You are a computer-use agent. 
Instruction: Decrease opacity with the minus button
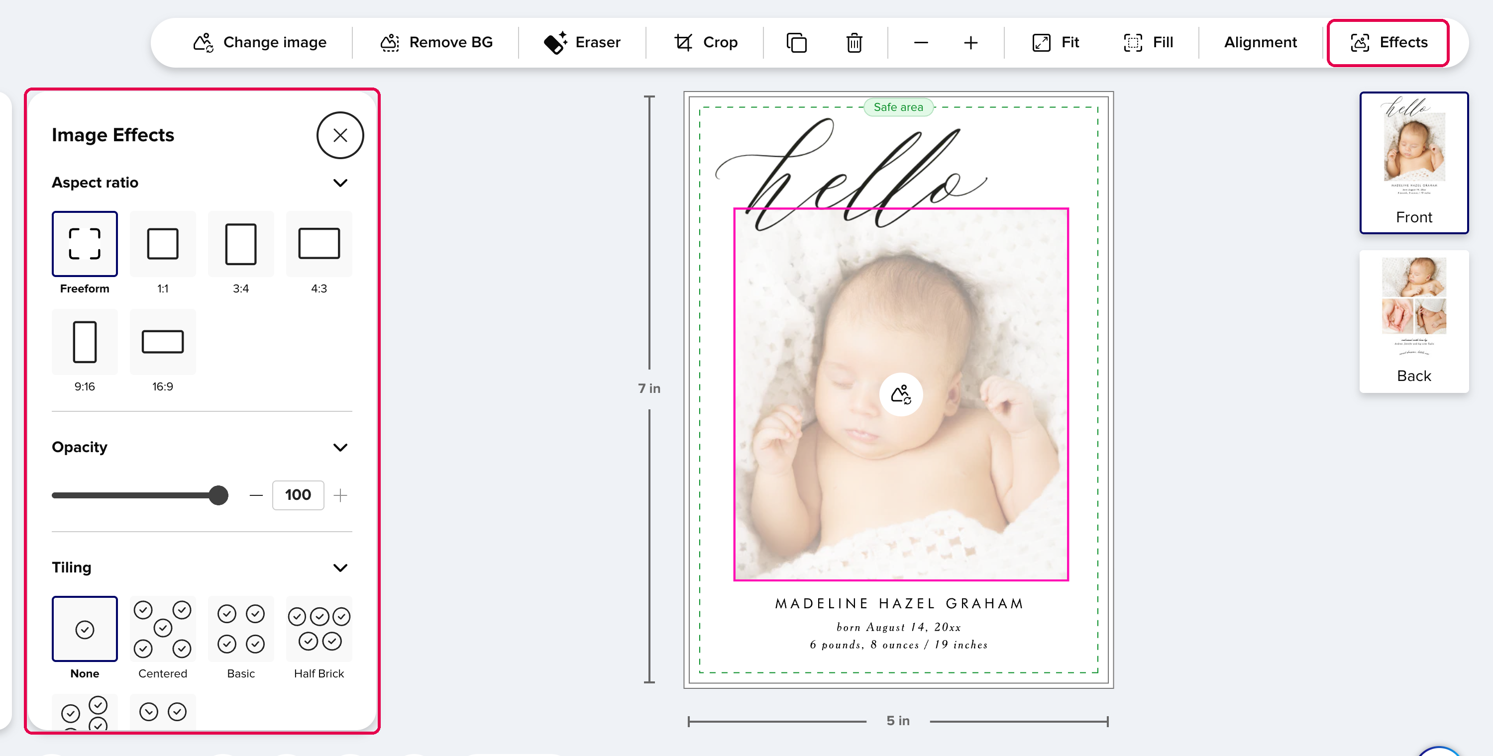point(256,495)
